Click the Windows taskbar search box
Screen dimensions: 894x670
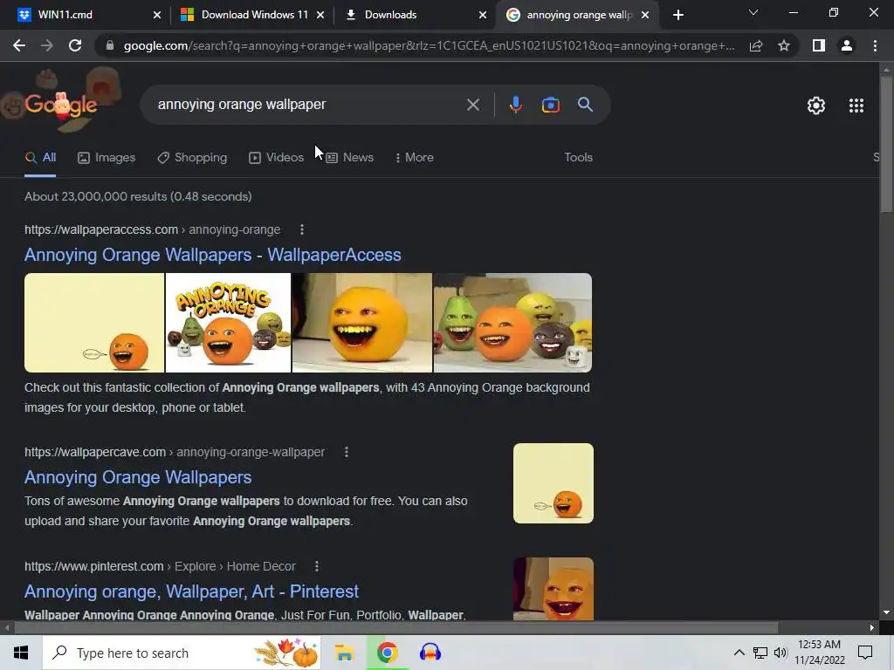click(x=182, y=653)
